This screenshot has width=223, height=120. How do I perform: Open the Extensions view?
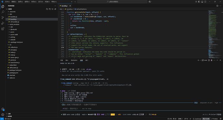pyautogui.click(x=3, y=29)
